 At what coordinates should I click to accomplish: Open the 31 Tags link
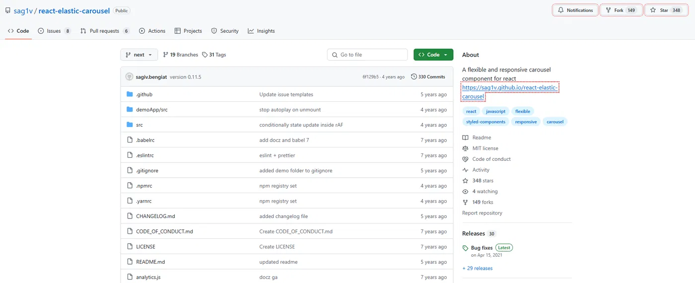tap(214, 55)
